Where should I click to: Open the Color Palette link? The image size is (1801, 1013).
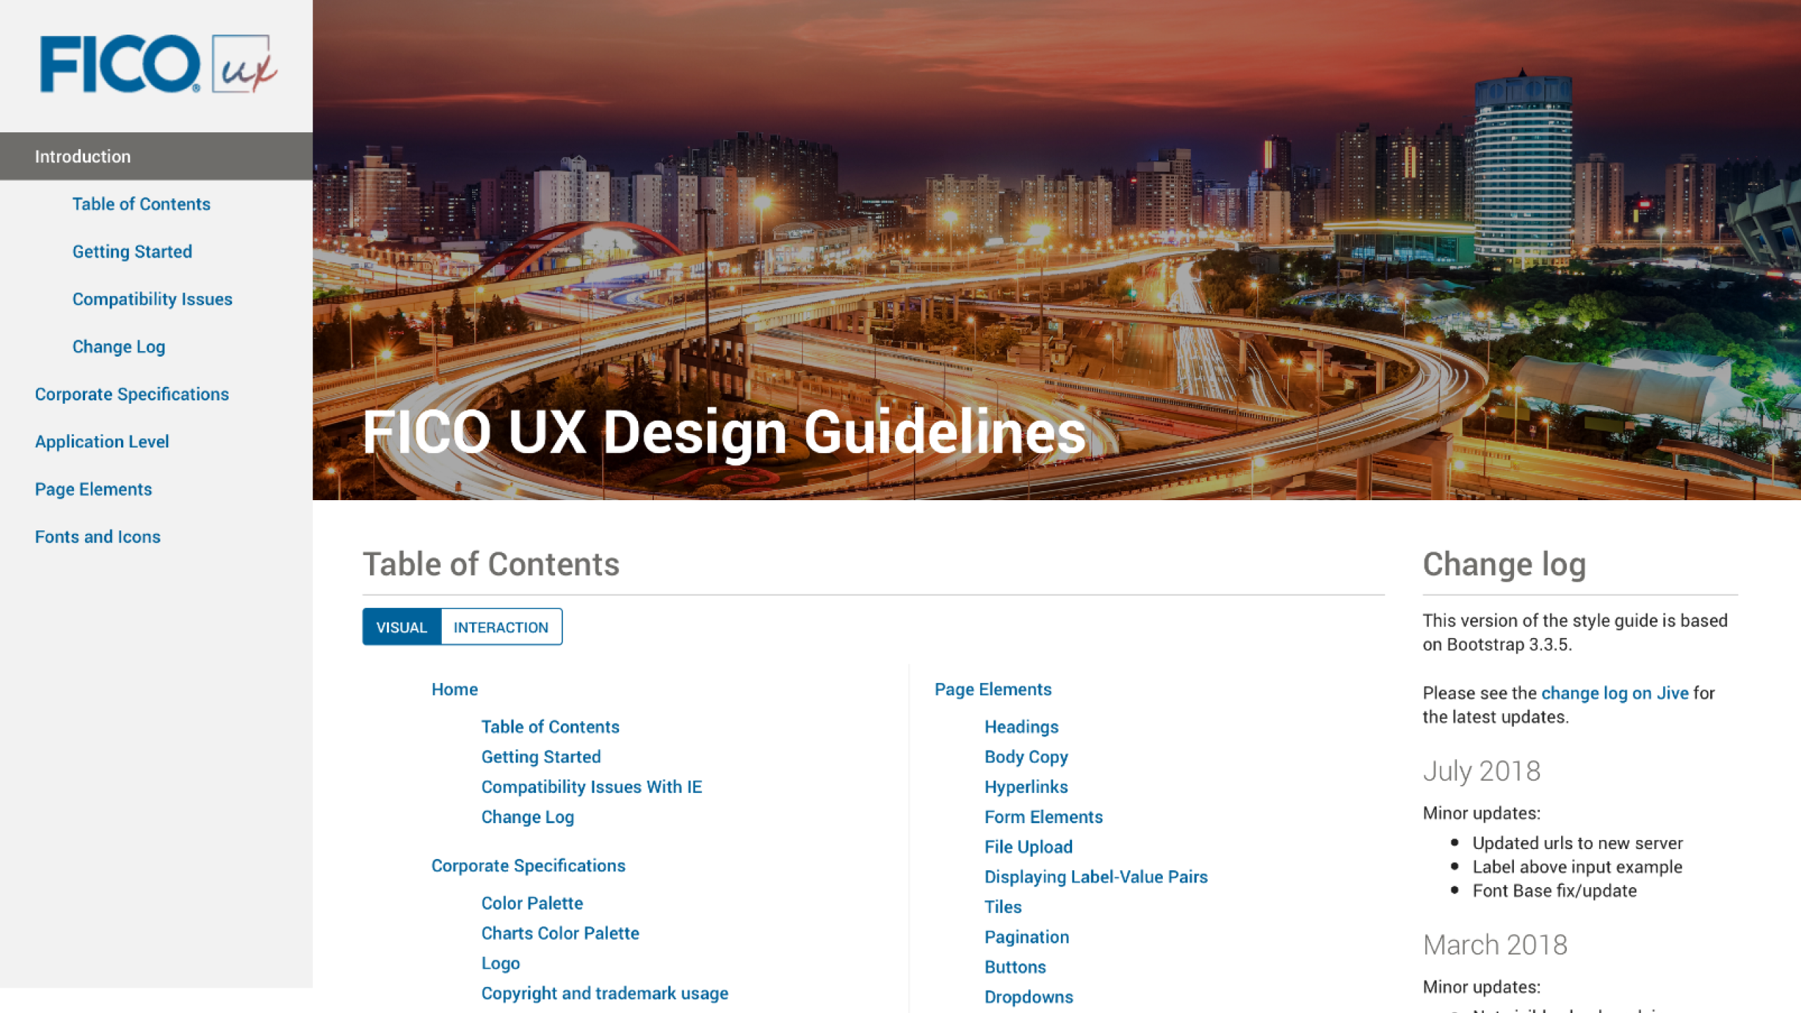[x=532, y=903]
